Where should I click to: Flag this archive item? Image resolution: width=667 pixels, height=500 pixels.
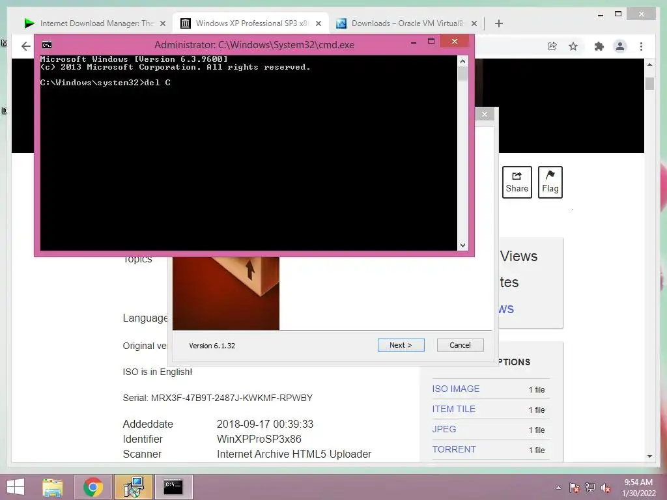pyautogui.click(x=550, y=182)
